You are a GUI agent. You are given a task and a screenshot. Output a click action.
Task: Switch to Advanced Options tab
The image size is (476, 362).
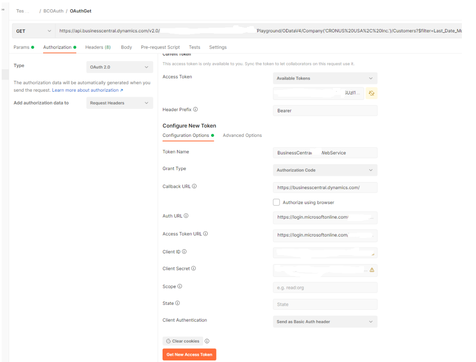(x=242, y=135)
